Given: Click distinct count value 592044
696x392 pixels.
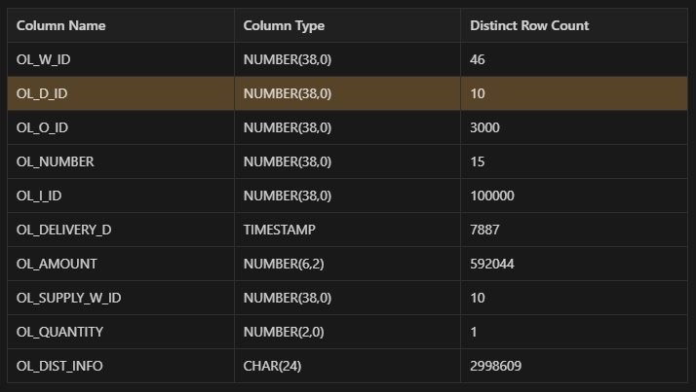Looking at the screenshot, I should click(x=492, y=264).
